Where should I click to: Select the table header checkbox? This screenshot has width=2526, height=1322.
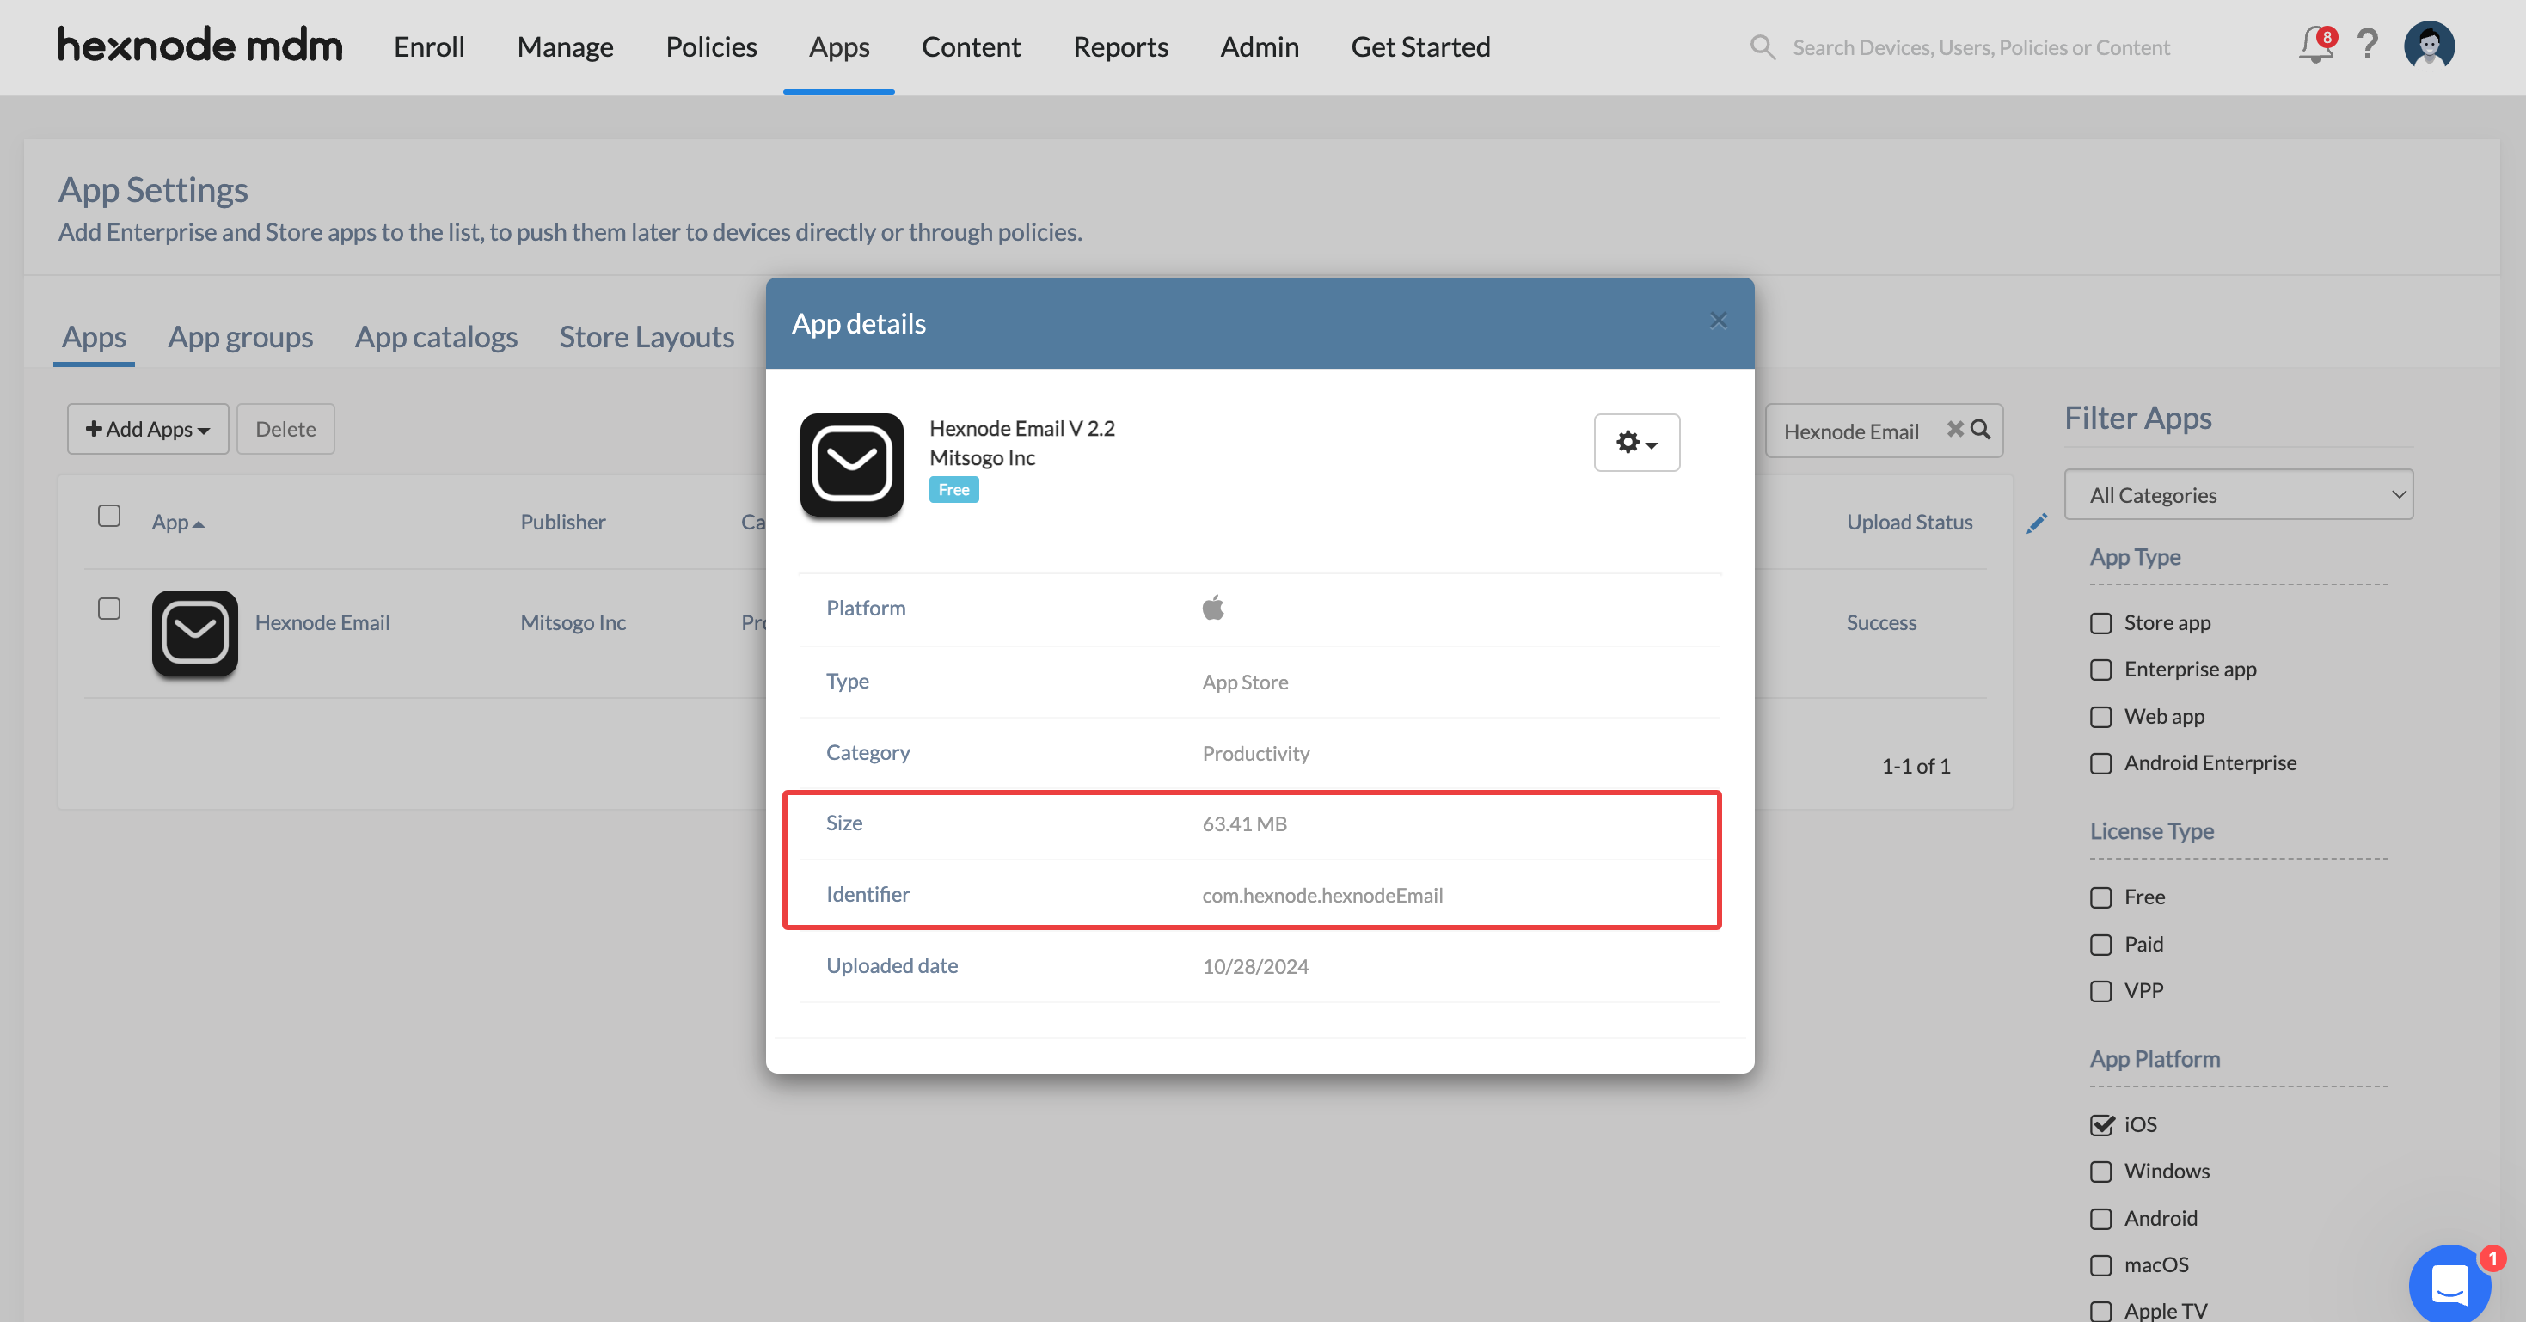tap(109, 516)
